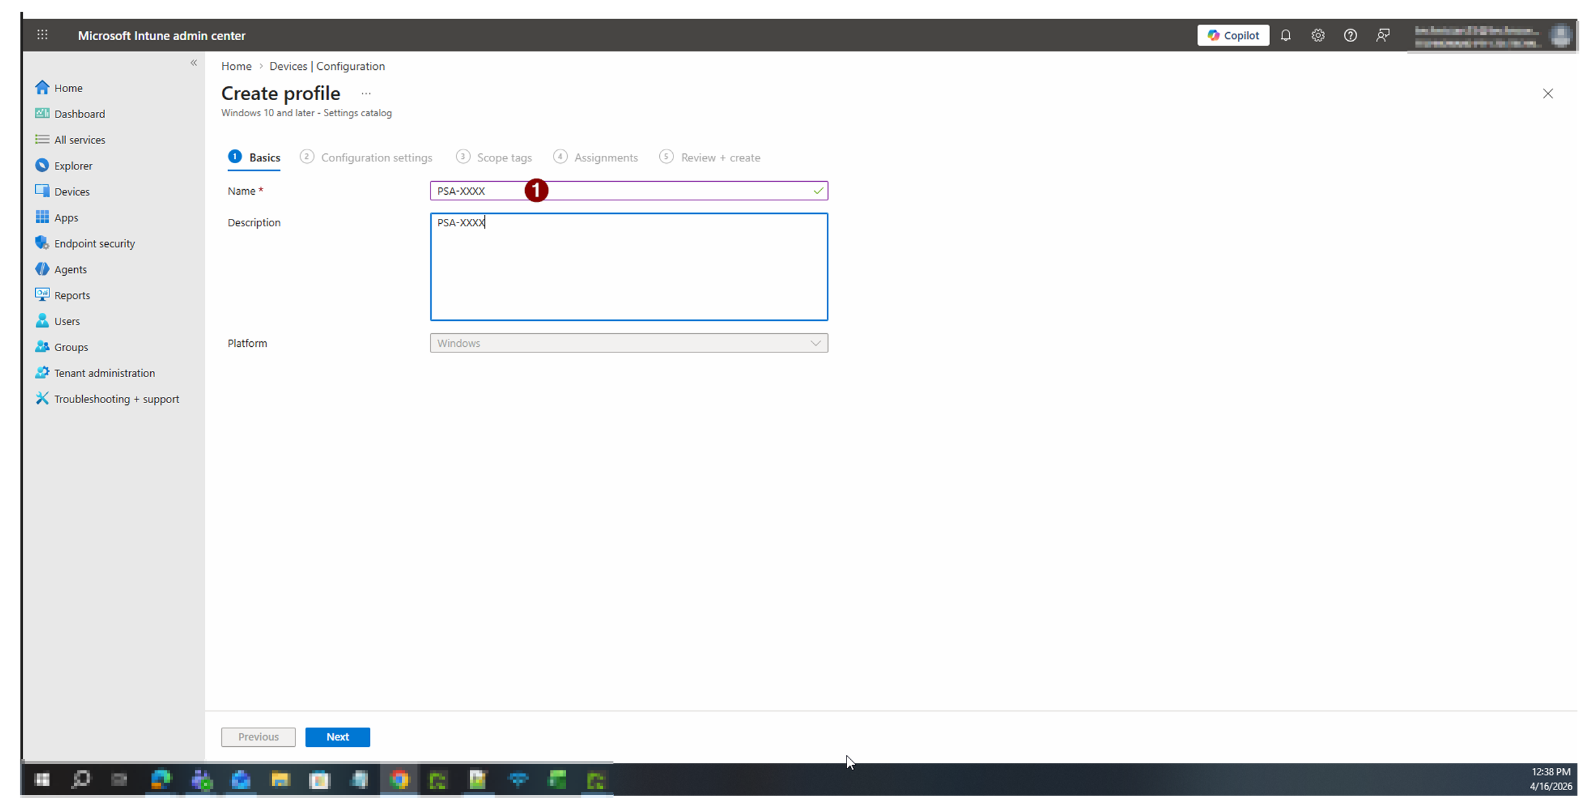The height and width of the screenshot is (800, 1583).
Task: Open Apps in the sidebar
Action: 56,218
